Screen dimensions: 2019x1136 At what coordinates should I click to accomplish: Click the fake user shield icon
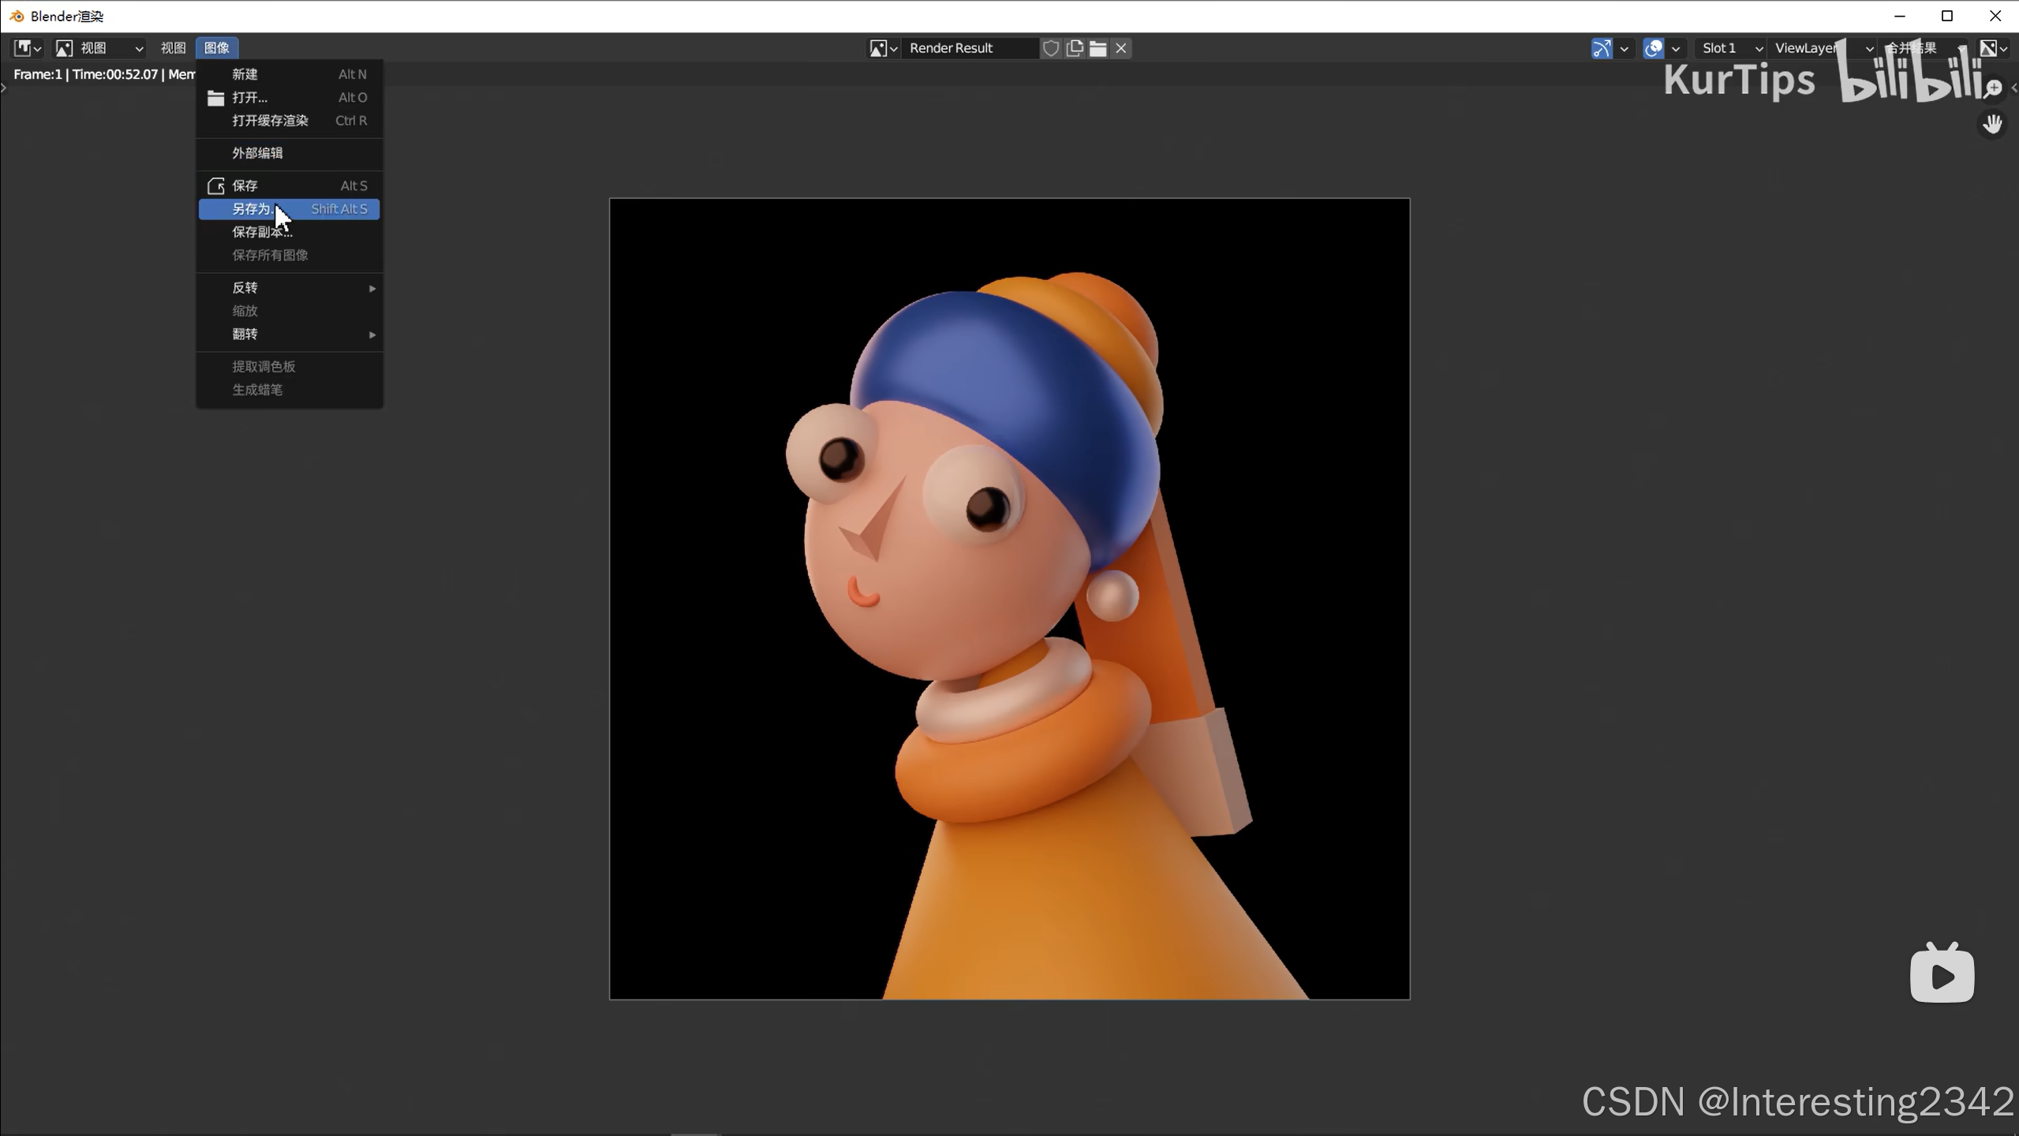point(1051,48)
